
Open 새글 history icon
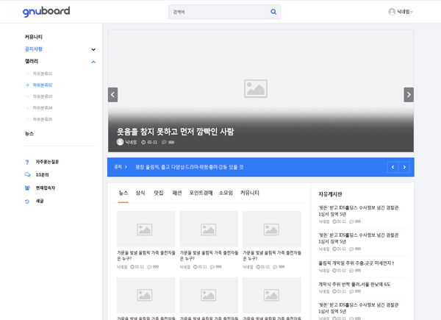tap(27, 201)
